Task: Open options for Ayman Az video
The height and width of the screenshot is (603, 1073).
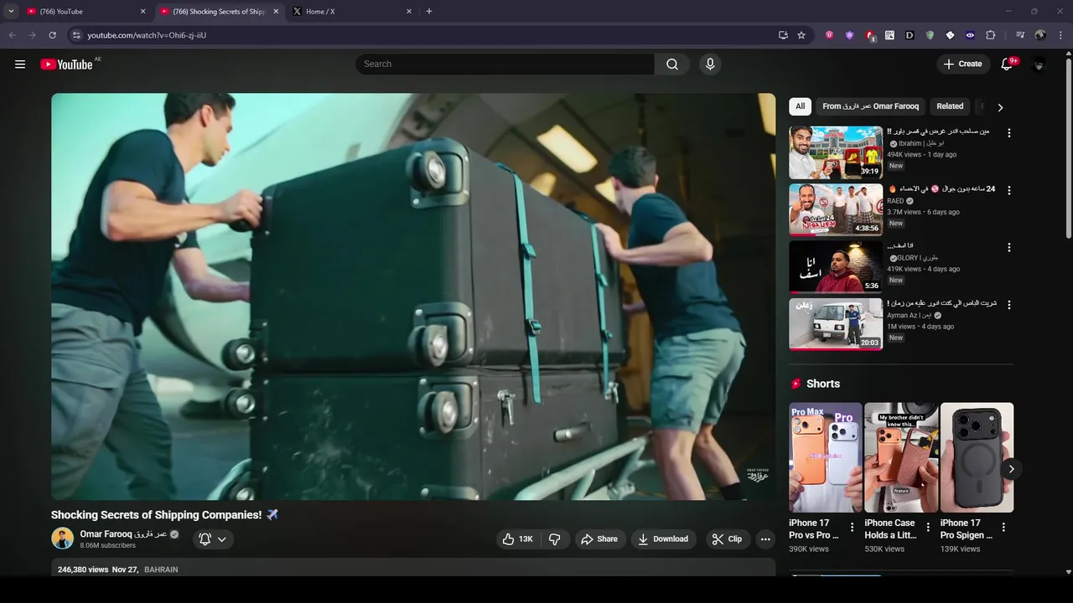Action: tap(1009, 305)
